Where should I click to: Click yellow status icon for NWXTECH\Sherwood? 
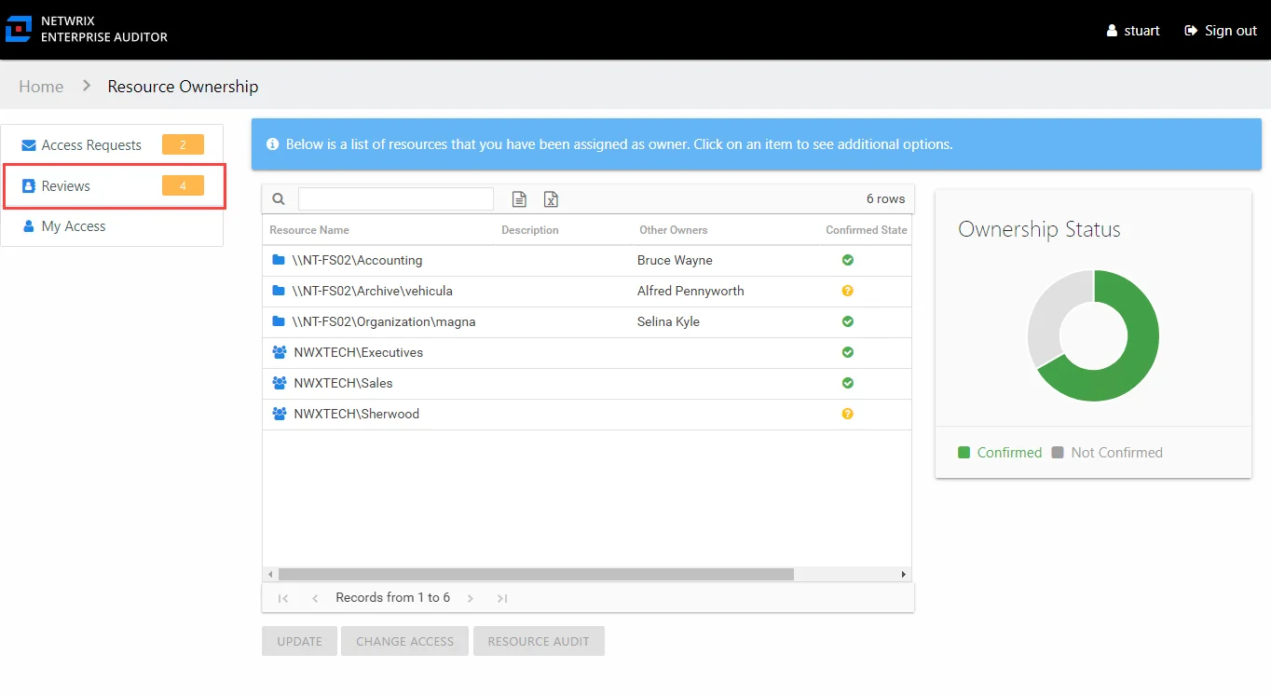click(x=848, y=414)
